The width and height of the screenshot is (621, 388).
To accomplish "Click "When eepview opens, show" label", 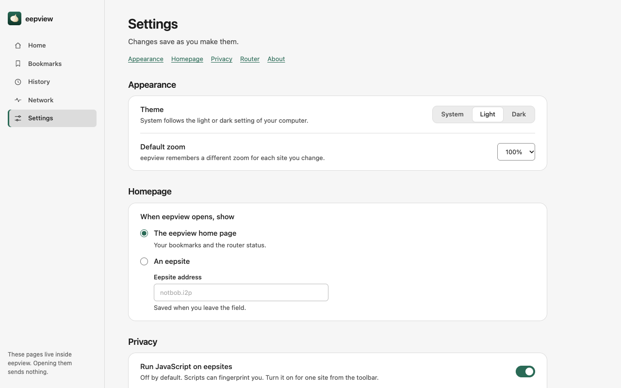I will point(187,217).
